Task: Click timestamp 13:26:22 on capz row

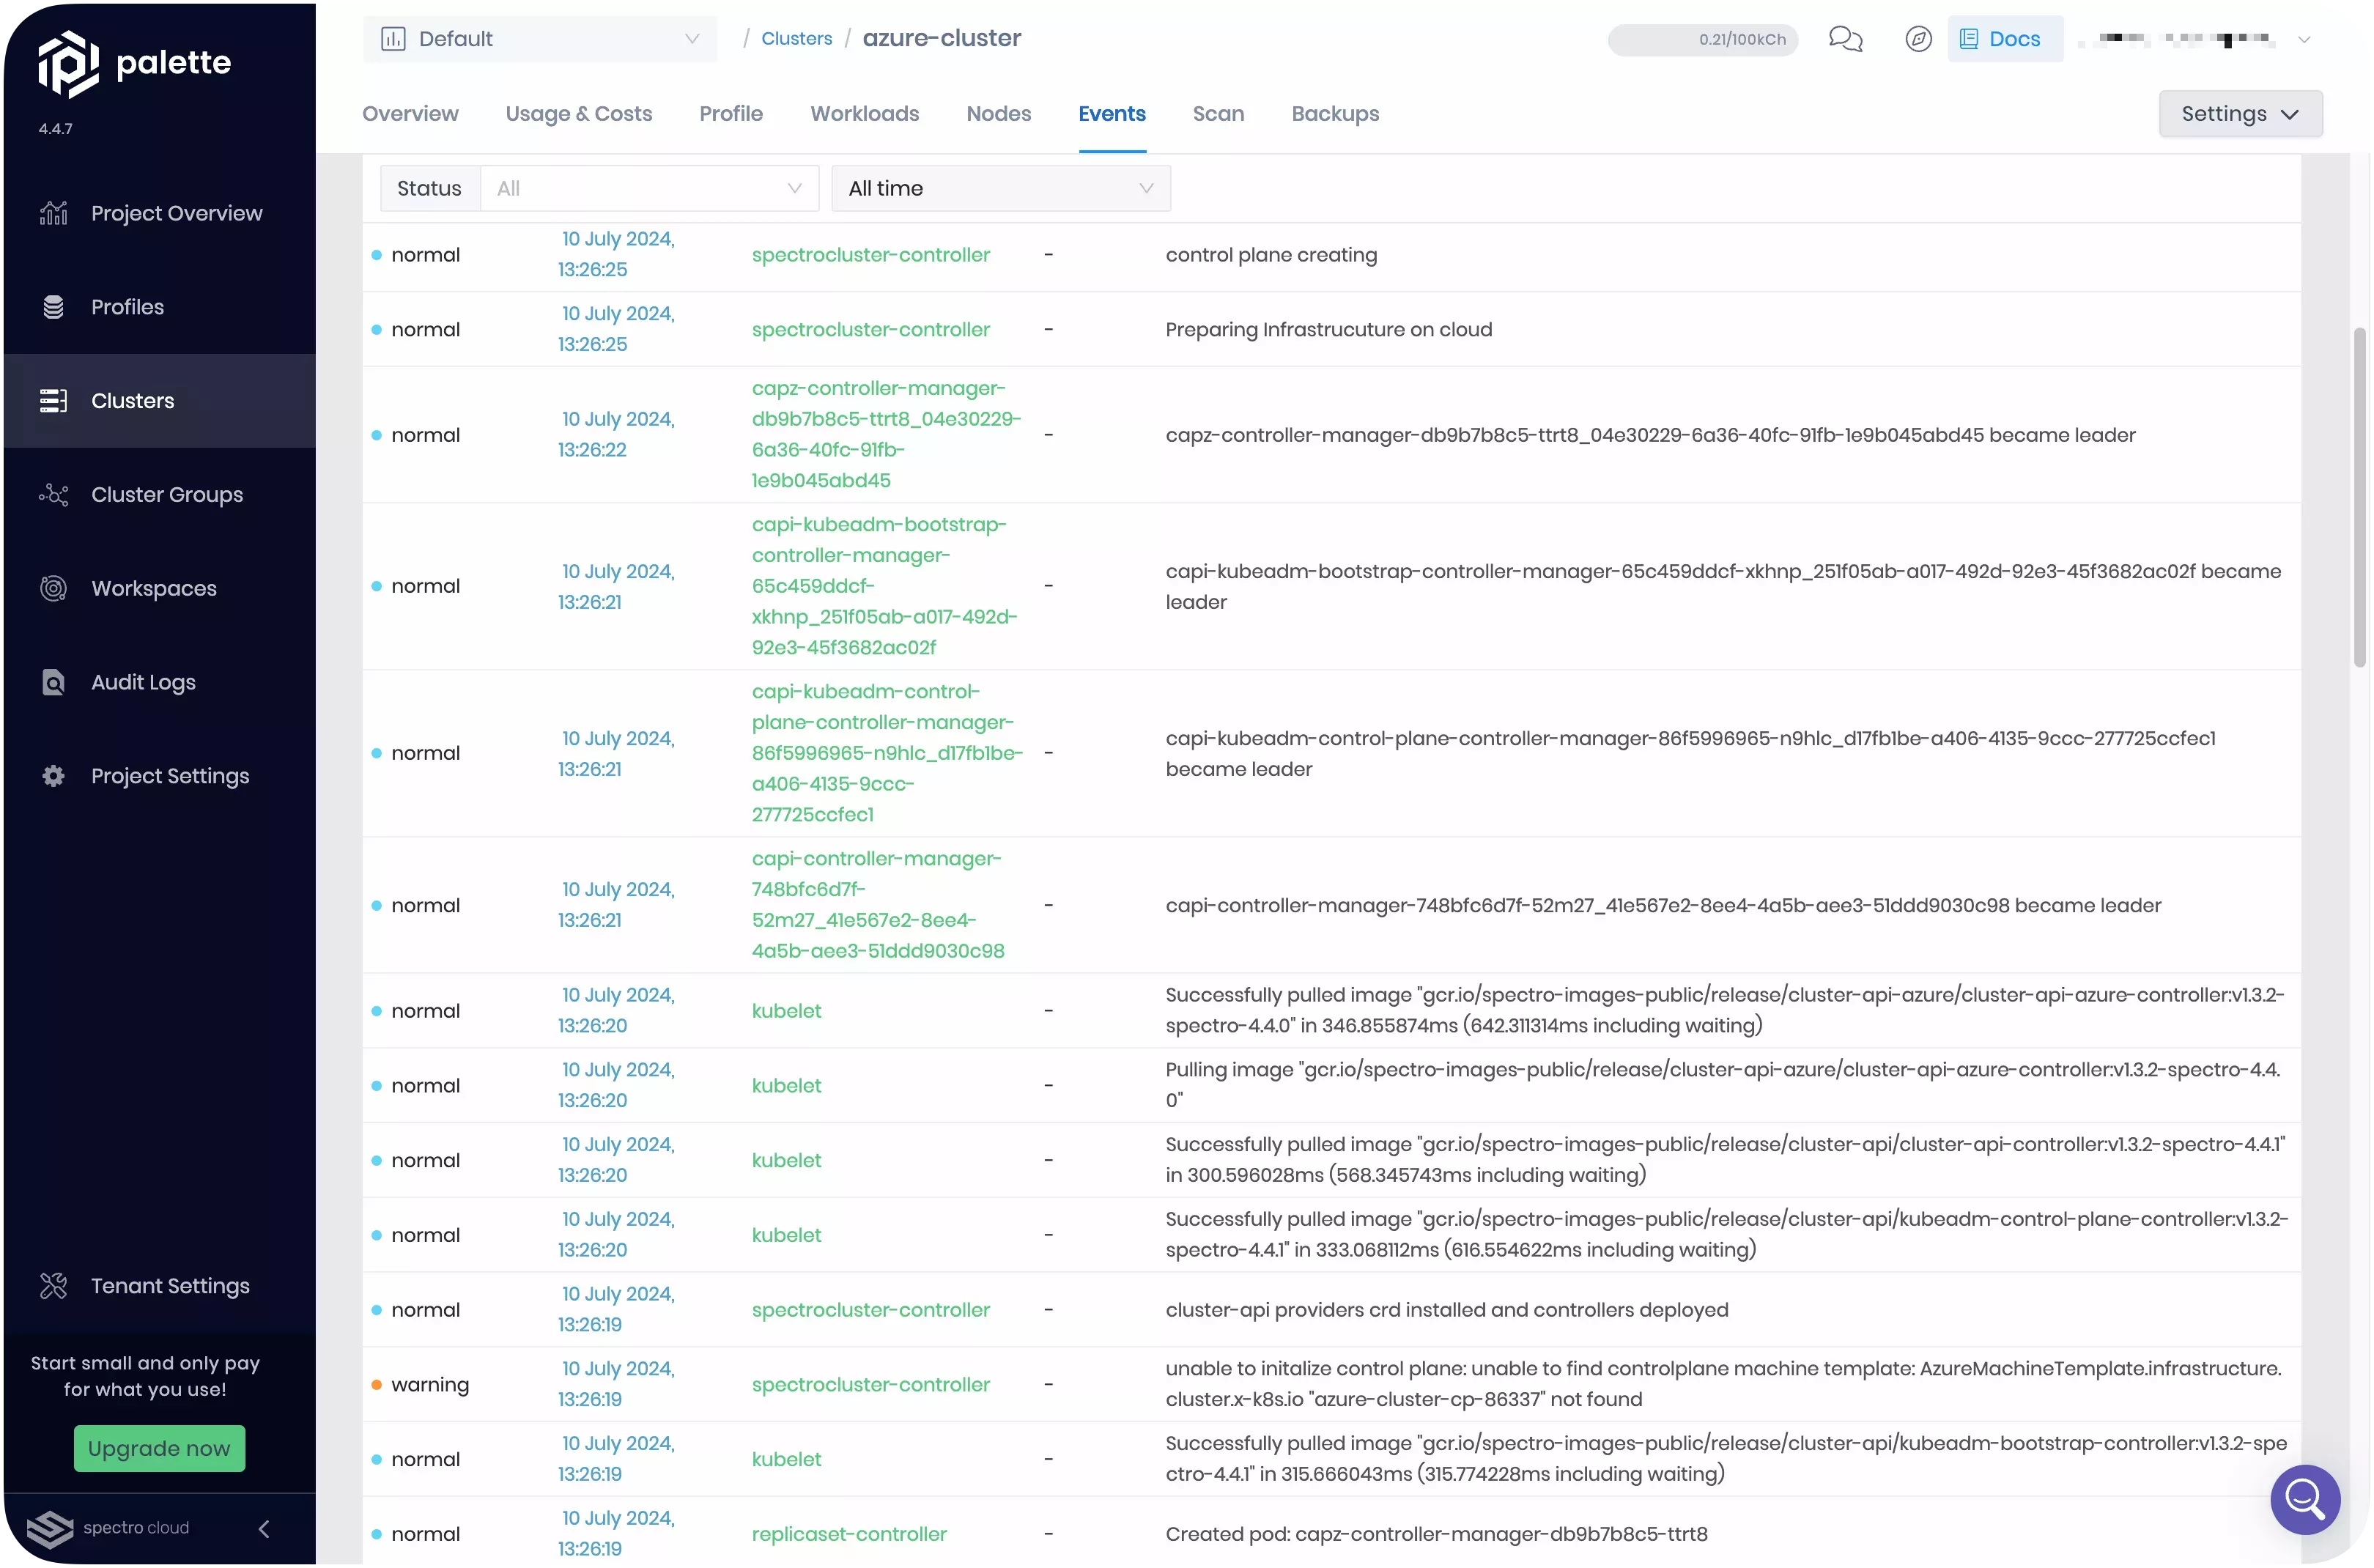Action: coord(592,450)
